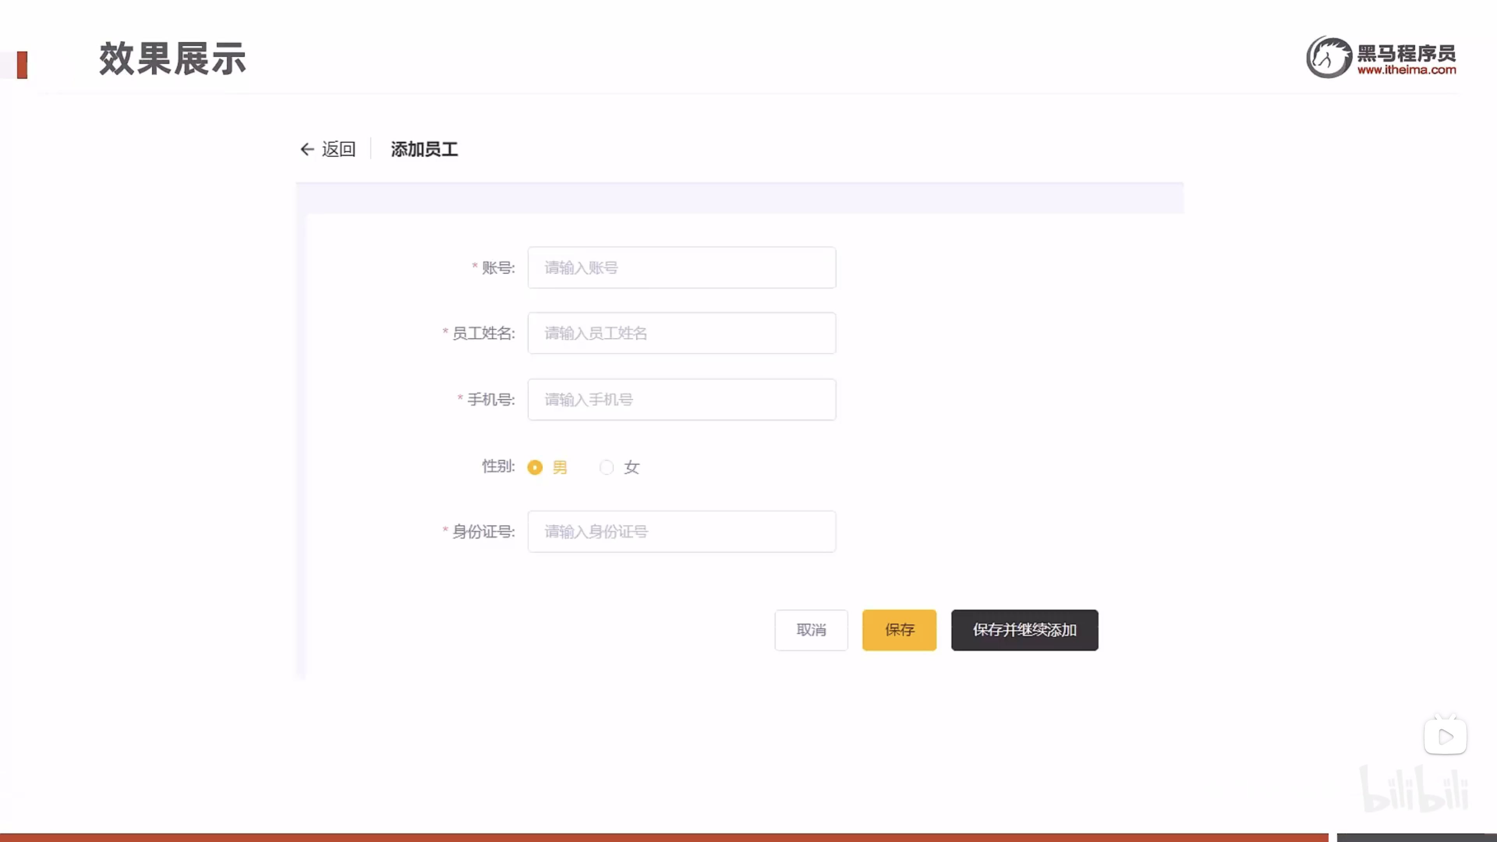Select the 男 male radio button

(534, 467)
